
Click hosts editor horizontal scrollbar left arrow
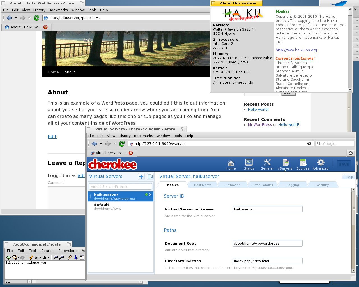pos(29,281)
